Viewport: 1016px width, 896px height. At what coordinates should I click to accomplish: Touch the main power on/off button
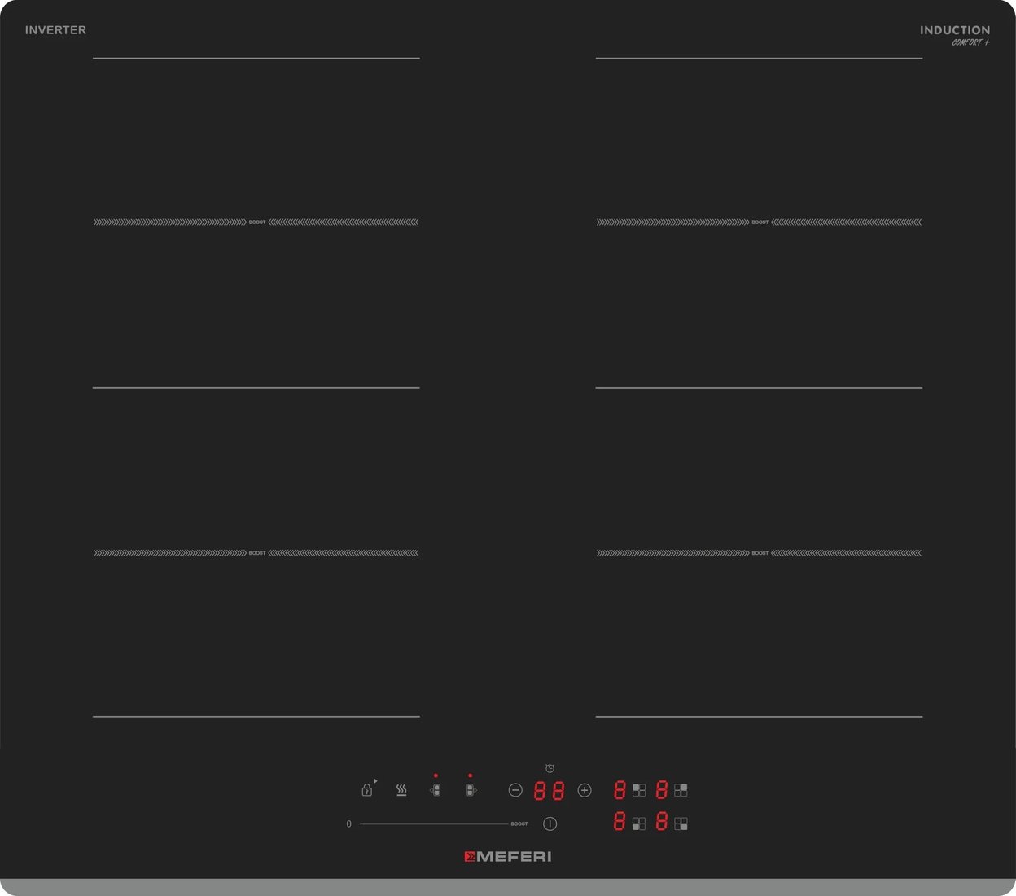coord(550,824)
